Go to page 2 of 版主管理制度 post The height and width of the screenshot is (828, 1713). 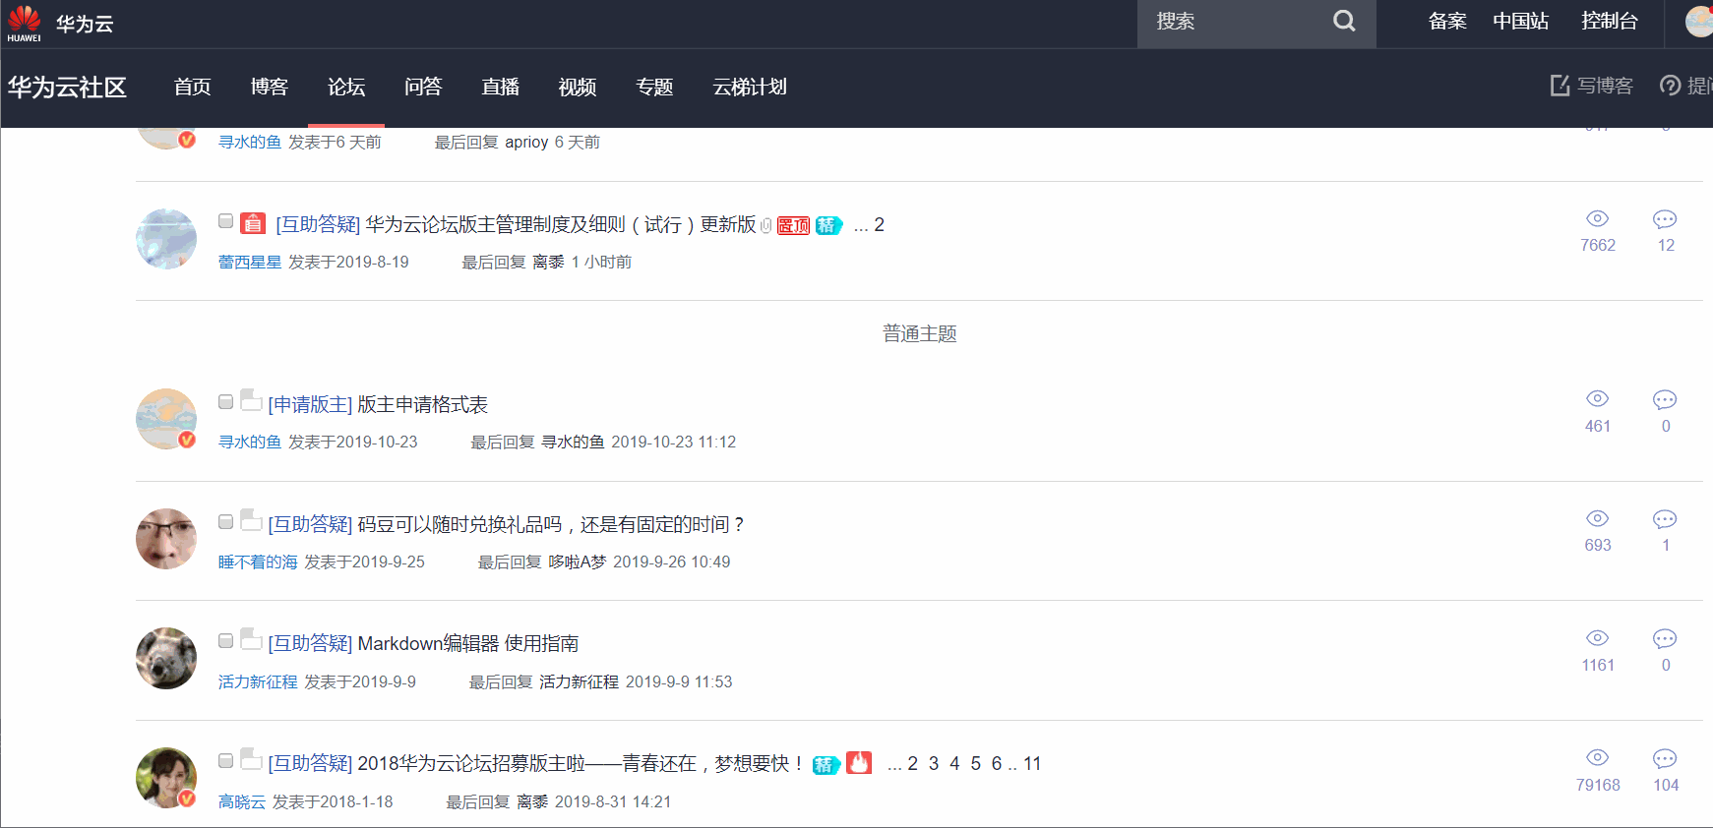click(879, 224)
